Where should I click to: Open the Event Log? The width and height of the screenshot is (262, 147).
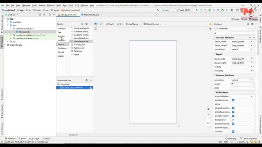(x=231, y=138)
